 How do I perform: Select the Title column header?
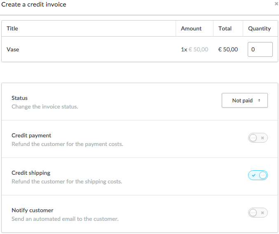(12, 28)
